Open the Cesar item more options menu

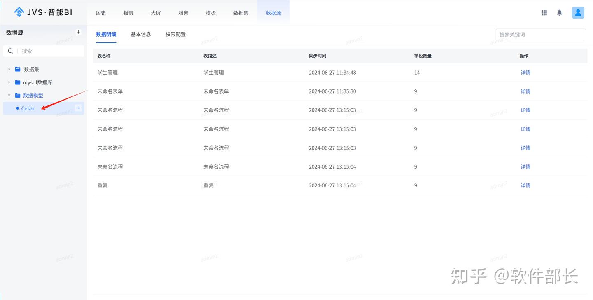[79, 108]
